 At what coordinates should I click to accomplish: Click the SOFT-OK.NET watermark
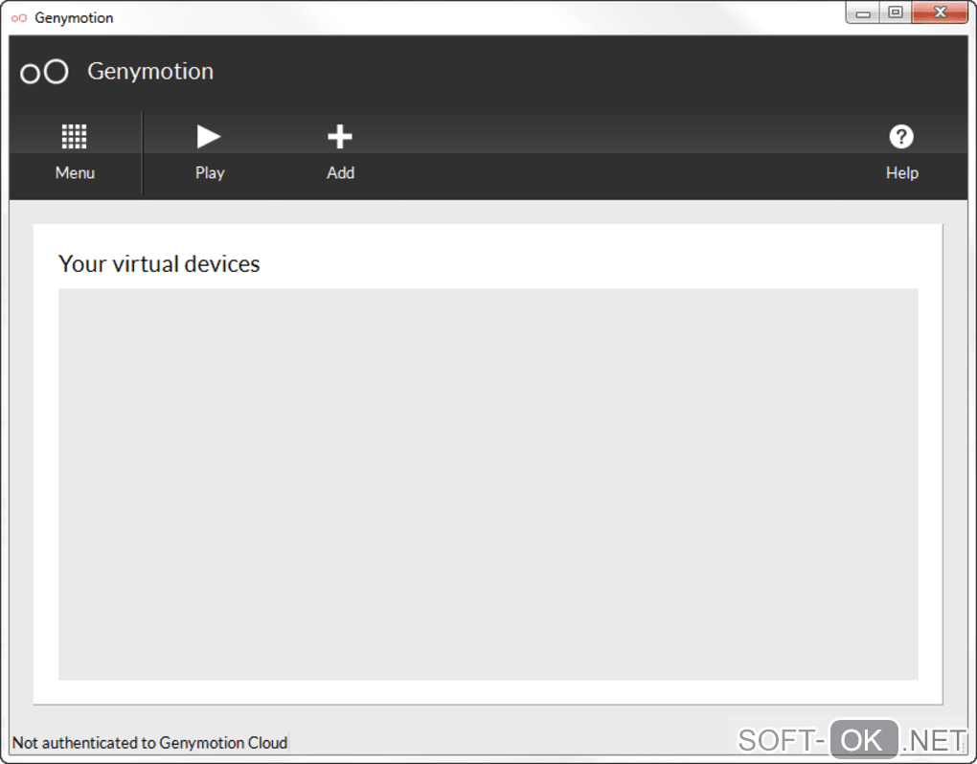(852, 739)
